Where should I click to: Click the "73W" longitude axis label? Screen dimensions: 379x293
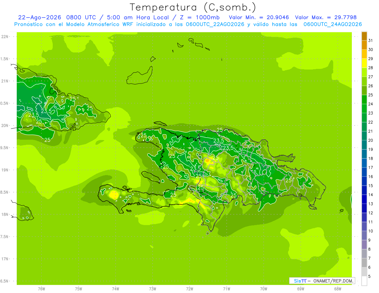153,289
